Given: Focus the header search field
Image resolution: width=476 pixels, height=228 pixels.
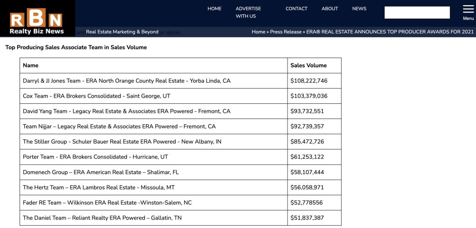Looking at the screenshot, I should [x=417, y=12].
